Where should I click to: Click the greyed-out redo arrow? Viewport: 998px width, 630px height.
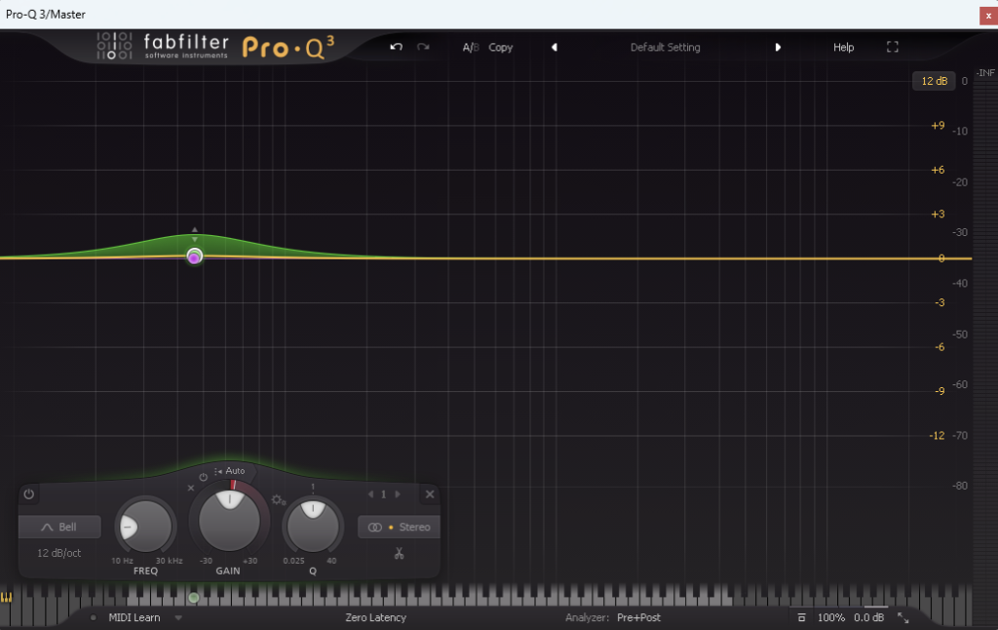coord(423,47)
